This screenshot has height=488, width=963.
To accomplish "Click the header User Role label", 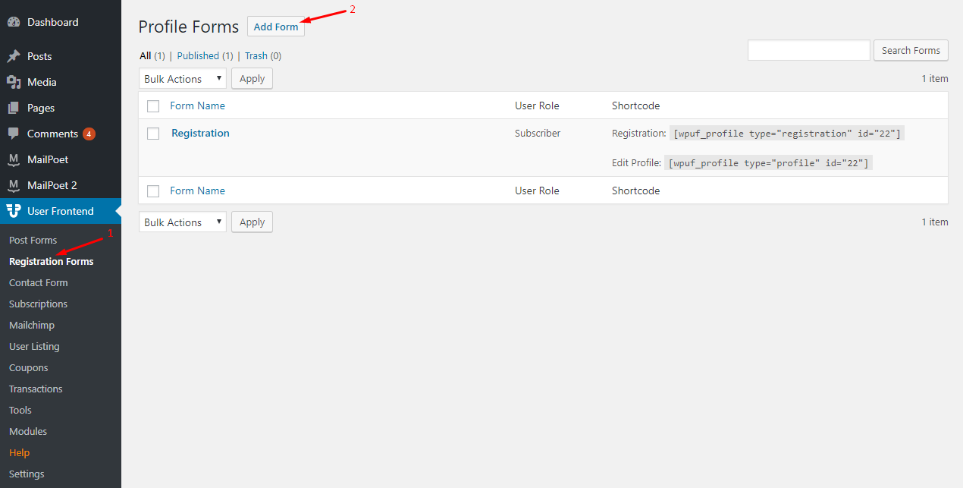I will [x=537, y=105].
